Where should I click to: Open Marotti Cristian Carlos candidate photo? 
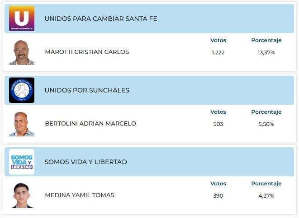(22, 52)
